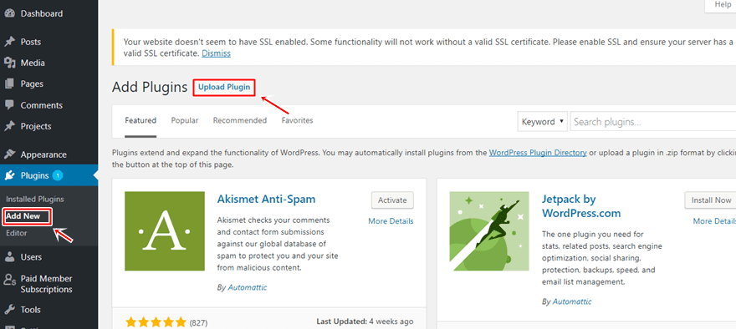This screenshot has height=329, width=736.
Task: Select the Pages icon in sidebar
Action: coord(9,84)
